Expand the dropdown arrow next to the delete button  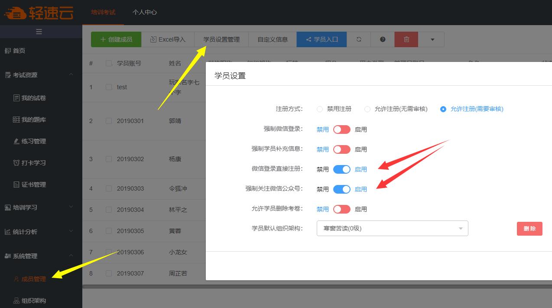point(432,39)
